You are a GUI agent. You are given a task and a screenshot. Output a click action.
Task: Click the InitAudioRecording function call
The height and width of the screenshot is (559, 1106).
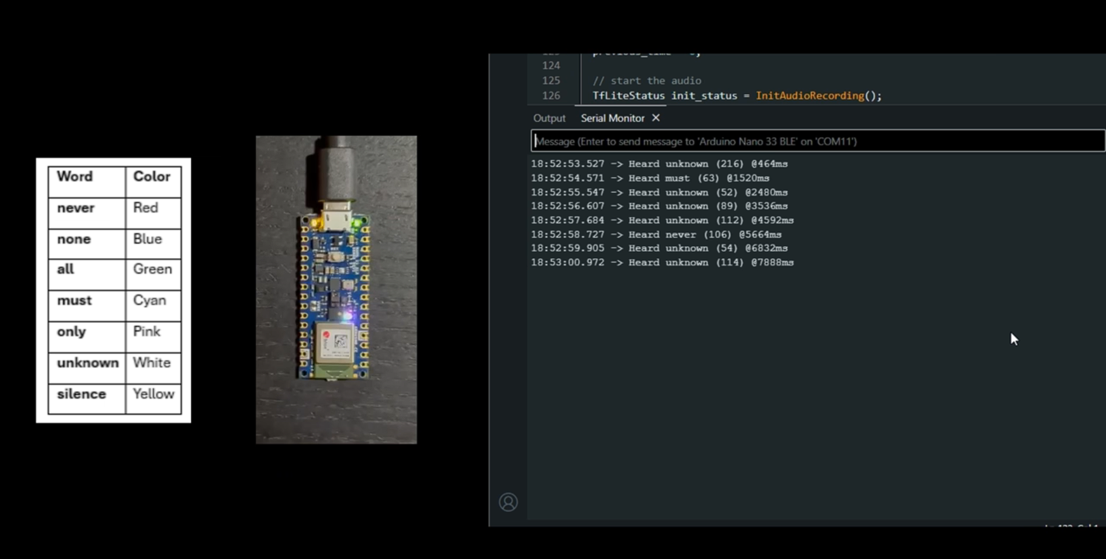(809, 96)
